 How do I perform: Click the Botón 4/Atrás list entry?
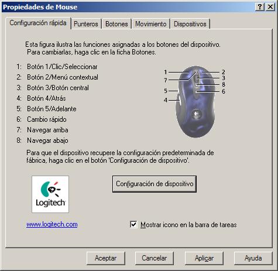click(46, 98)
